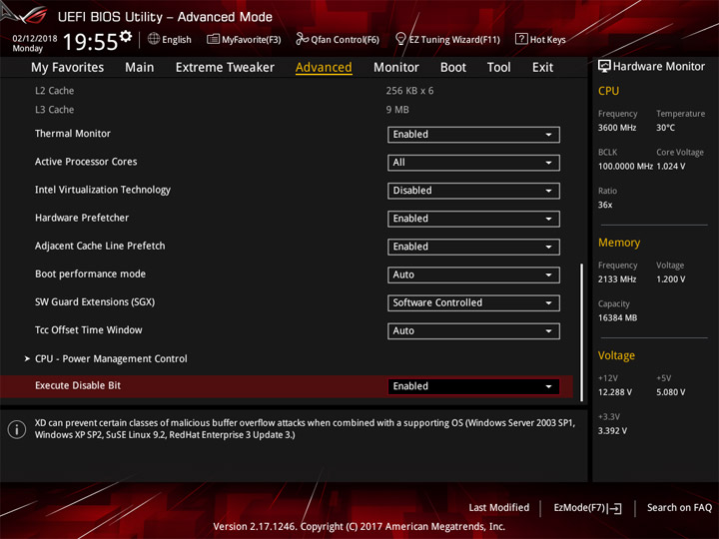Viewport: 719px width, 539px height.
Task: Click the EzMode exit arrow icon
Action: click(x=614, y=508)
